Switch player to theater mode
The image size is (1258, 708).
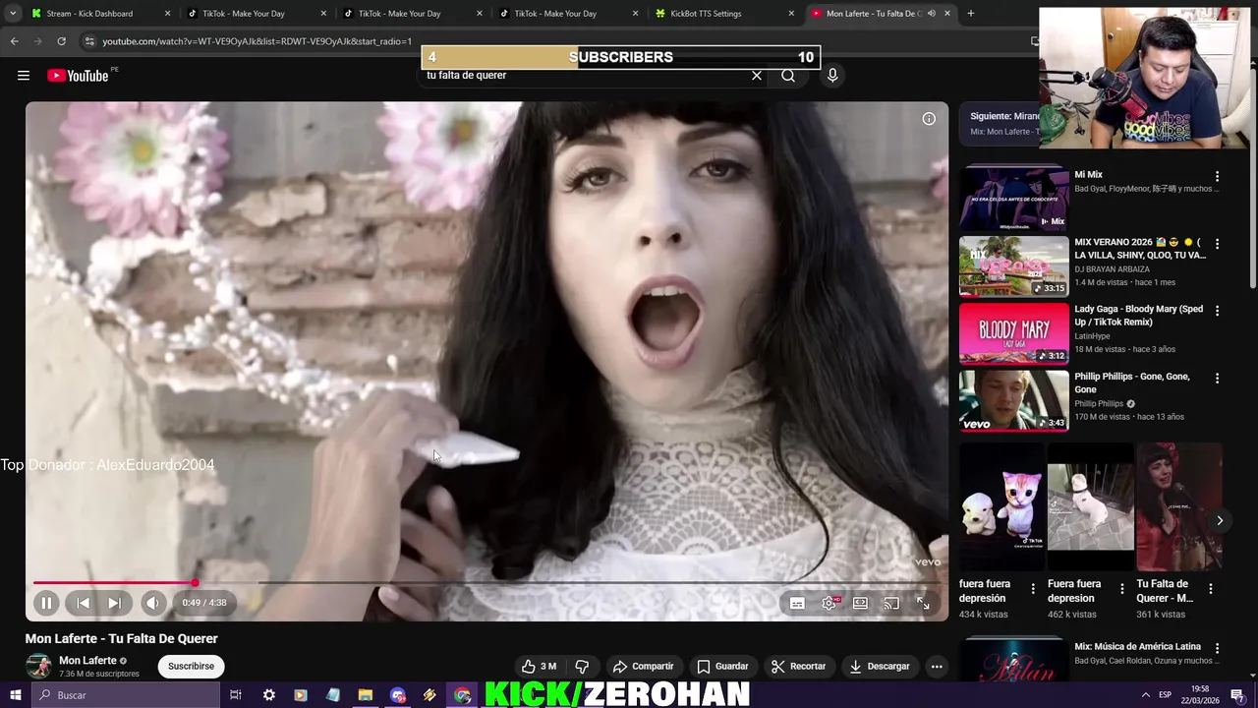860,603
